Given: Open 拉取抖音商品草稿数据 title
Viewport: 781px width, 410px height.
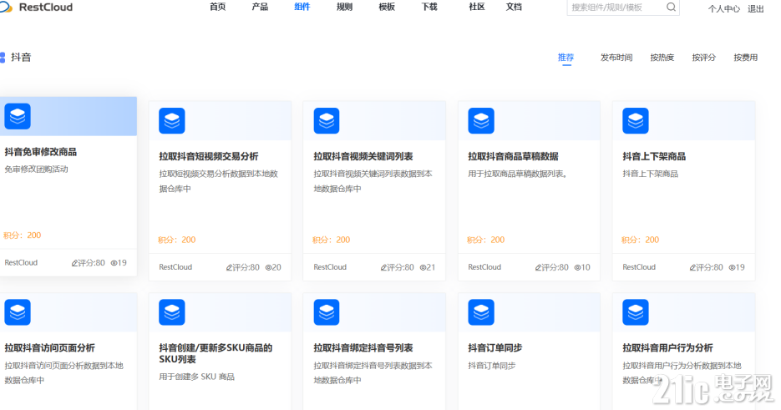Looking at the screenshot, I should (x=513, y=156).
